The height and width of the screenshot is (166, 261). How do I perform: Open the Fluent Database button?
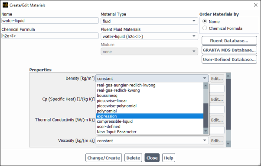[229, 41]
